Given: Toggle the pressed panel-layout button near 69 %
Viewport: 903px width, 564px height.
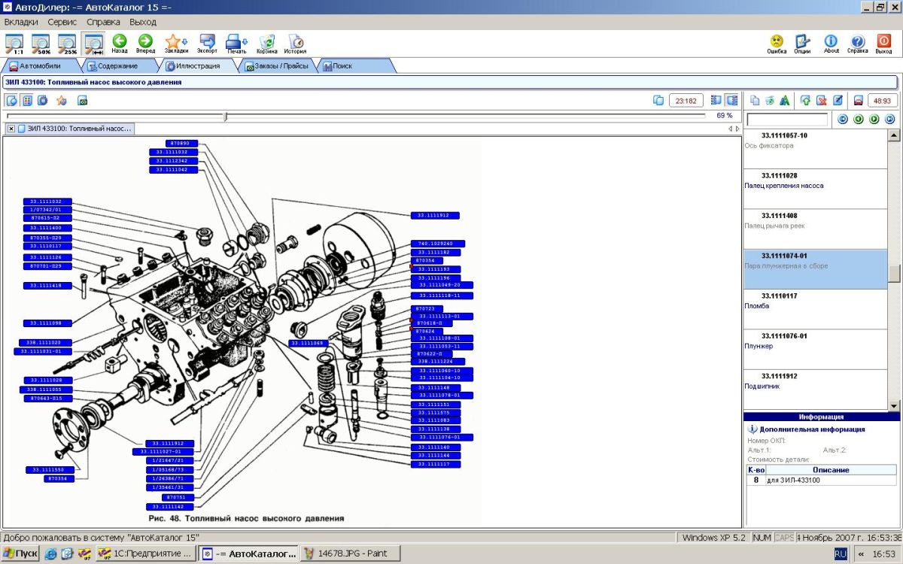Looking at the screenshot, I should [x=731, y=100].
